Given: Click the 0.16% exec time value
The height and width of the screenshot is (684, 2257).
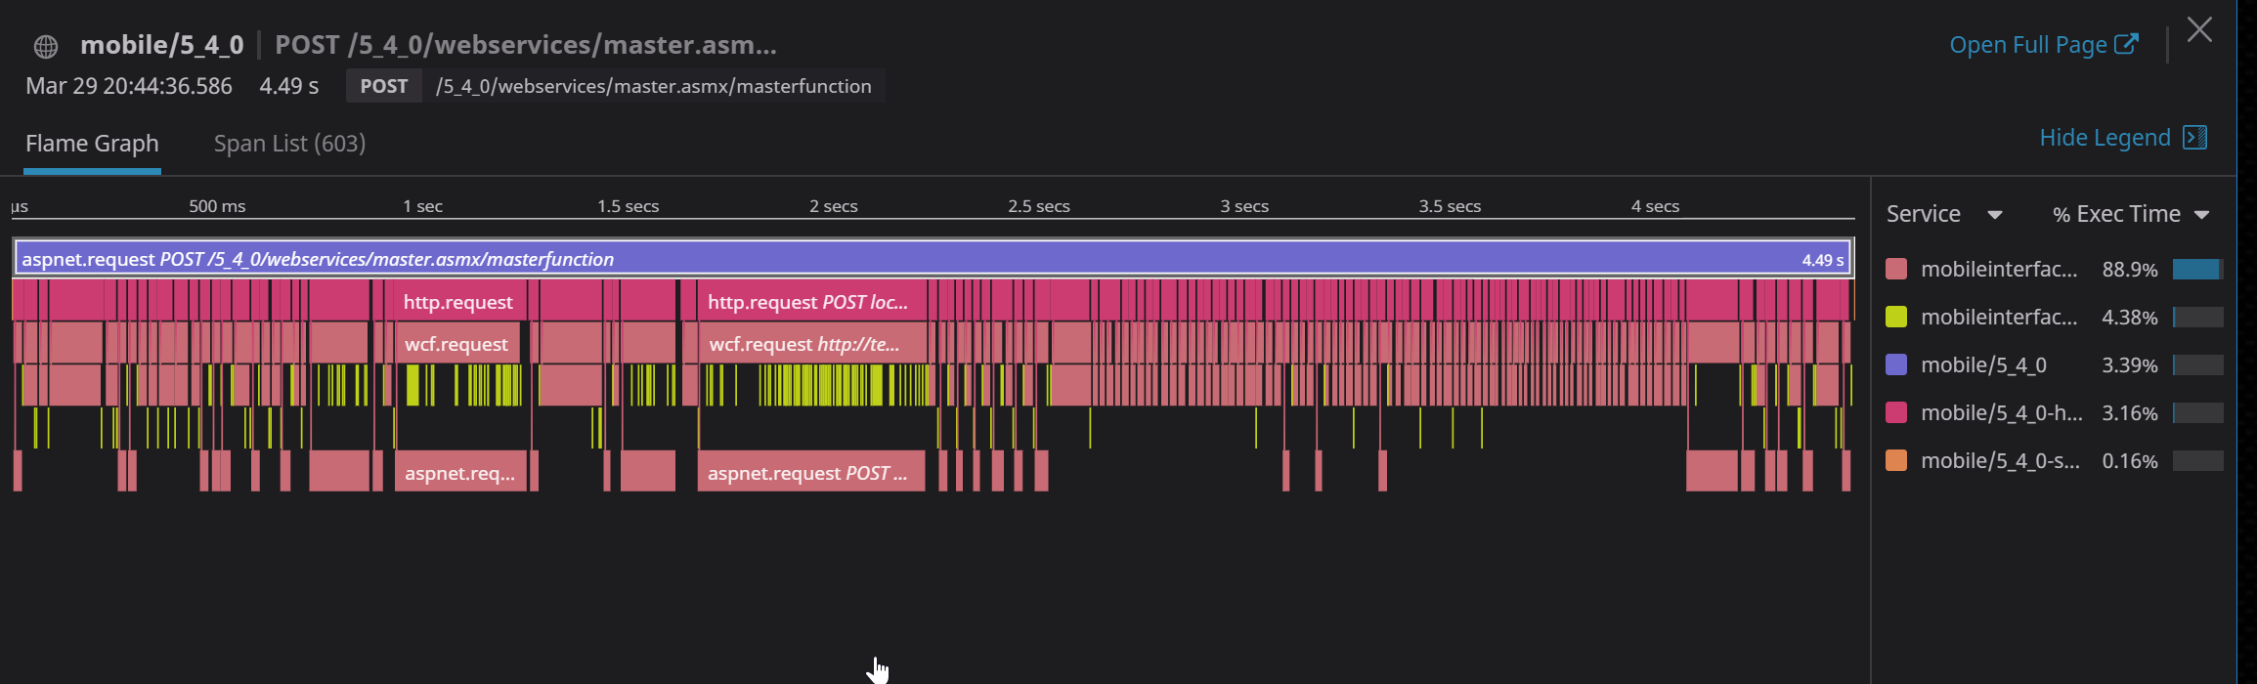Looking at the screenshot, I should 2130,461.
